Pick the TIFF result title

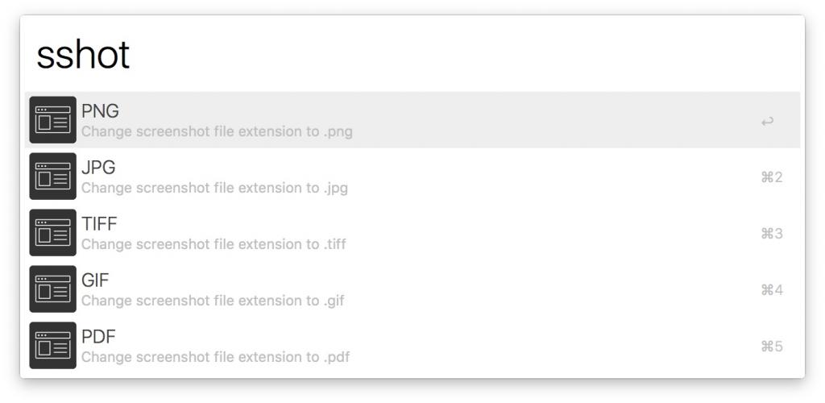point(100,224)
